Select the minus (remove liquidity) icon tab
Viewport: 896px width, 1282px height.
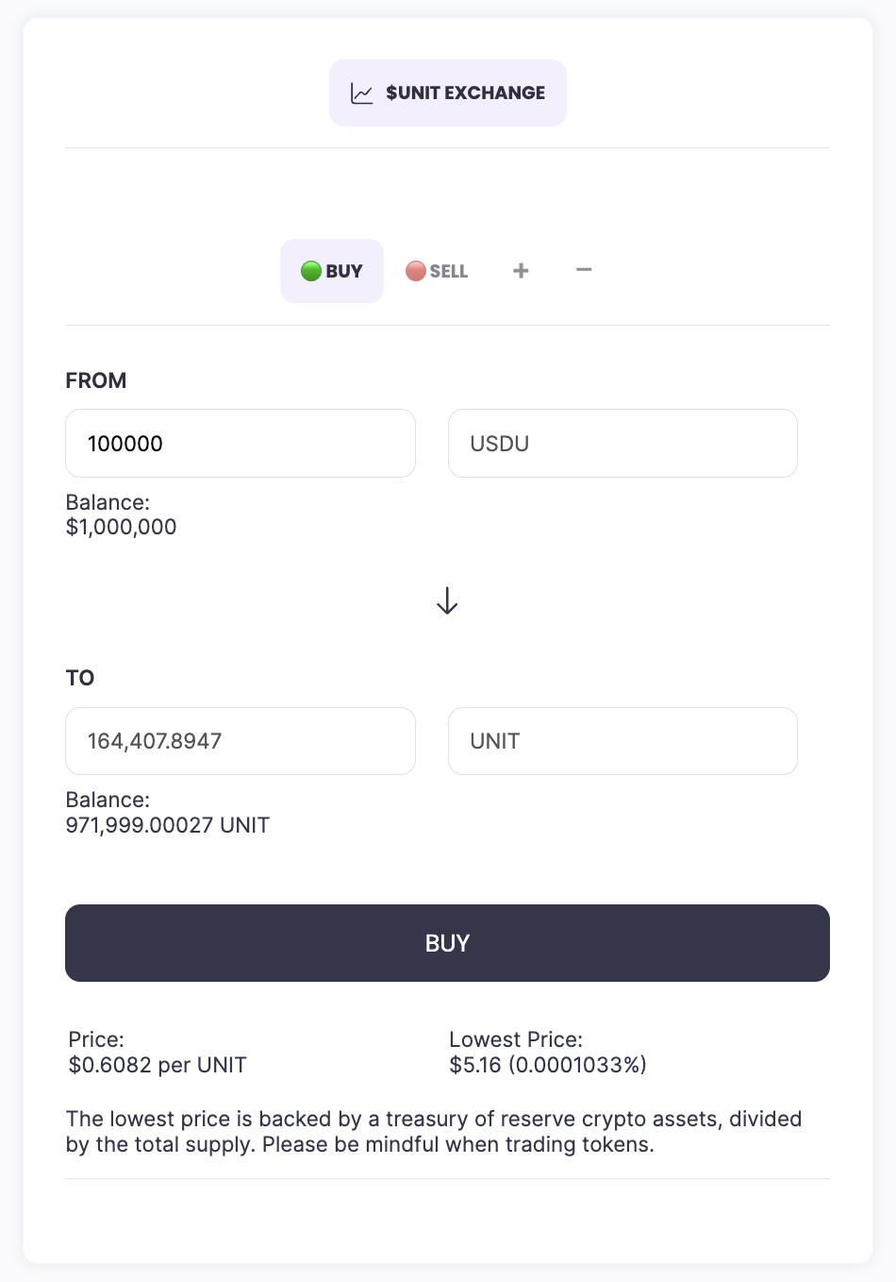584,270
